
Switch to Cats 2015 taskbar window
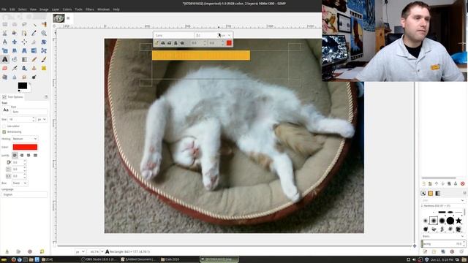point(170,259)
